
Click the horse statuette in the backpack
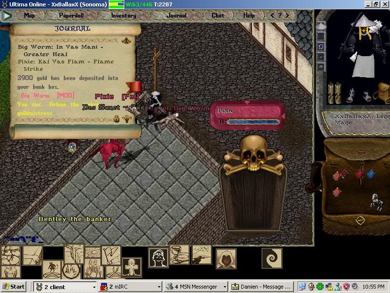[376, 202]
